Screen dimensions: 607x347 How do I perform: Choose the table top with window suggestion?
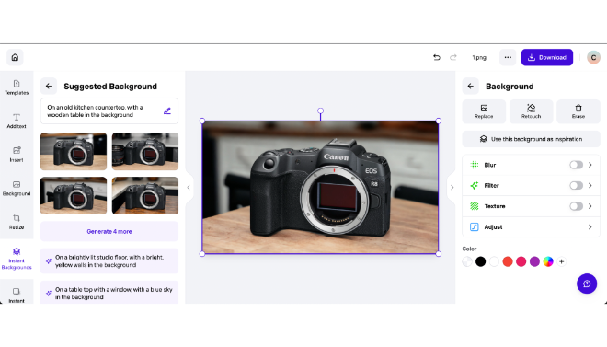click(109, 293)
